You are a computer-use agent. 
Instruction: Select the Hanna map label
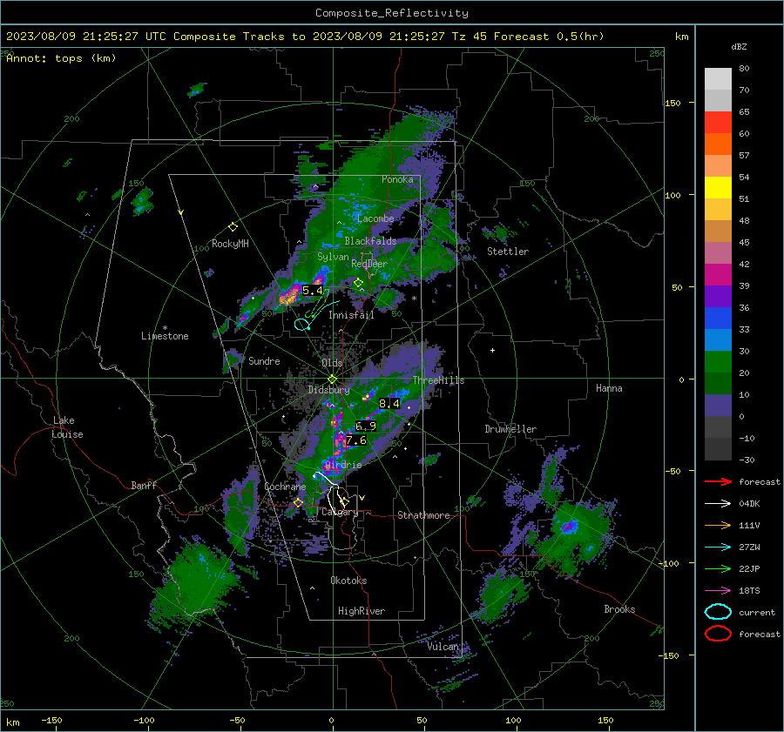click(609, 388)
